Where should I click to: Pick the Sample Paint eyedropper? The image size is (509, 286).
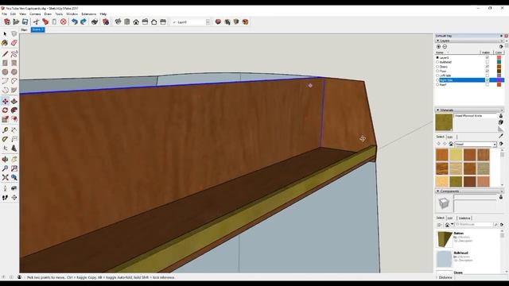(x=501, y=136)
